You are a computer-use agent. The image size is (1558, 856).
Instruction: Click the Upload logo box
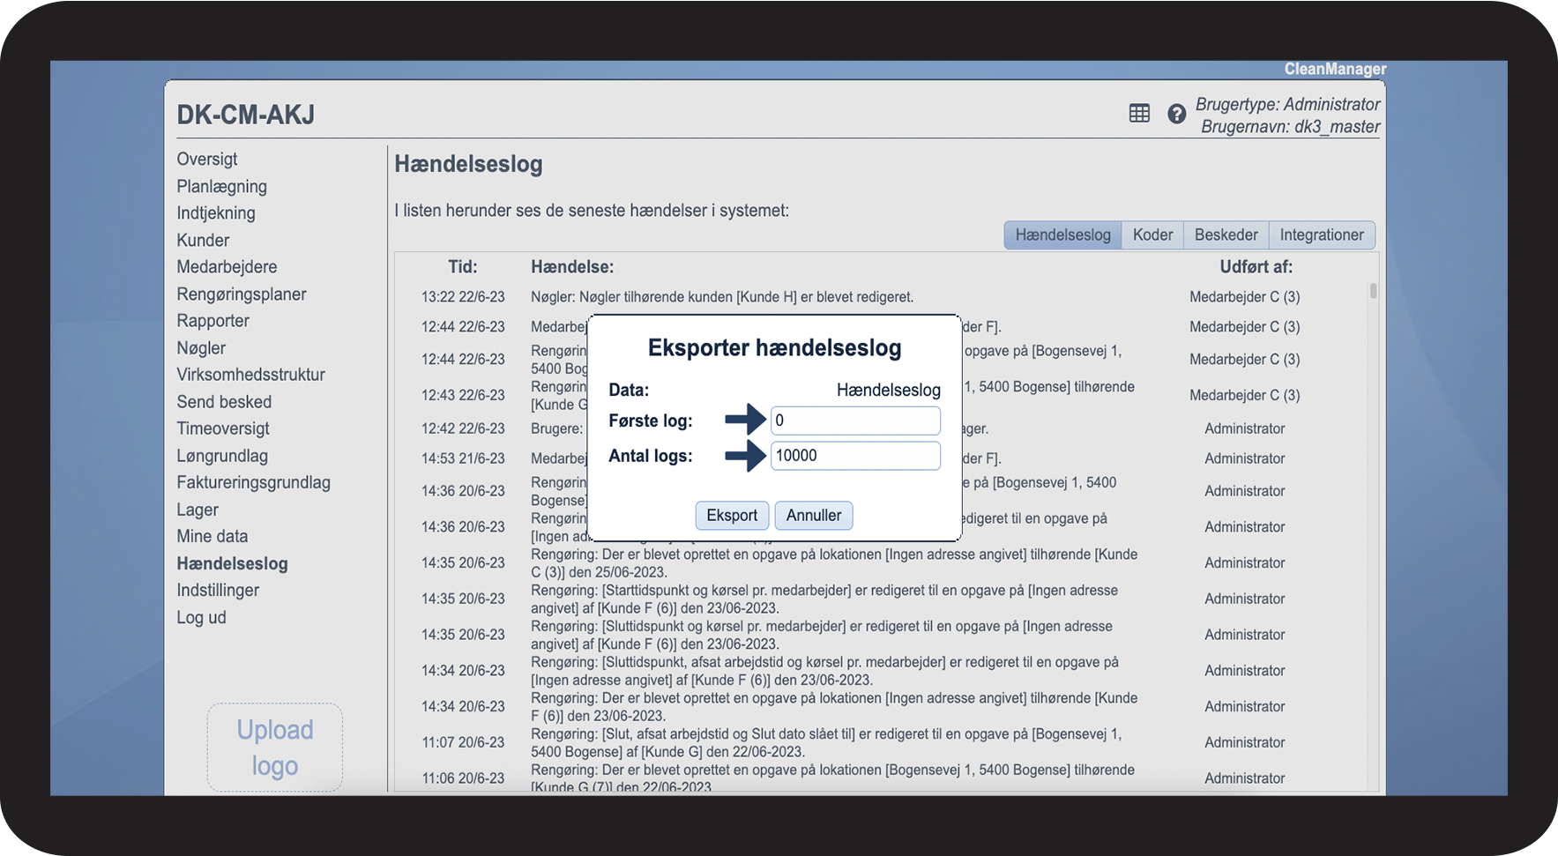[275, 748]
